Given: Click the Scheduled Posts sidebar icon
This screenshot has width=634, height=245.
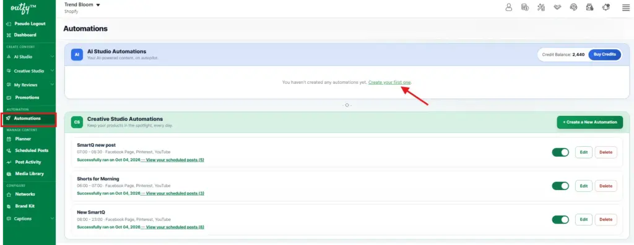Looking at the screenshot, I should click(x=9, y=151).
